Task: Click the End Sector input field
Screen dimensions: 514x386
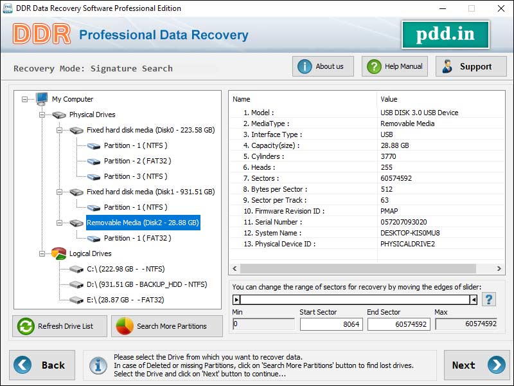Action: click(399, 324)
